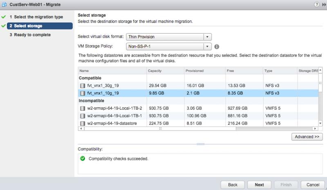
Task: Sort by the Name column header
Action: [x=112, y=71]
